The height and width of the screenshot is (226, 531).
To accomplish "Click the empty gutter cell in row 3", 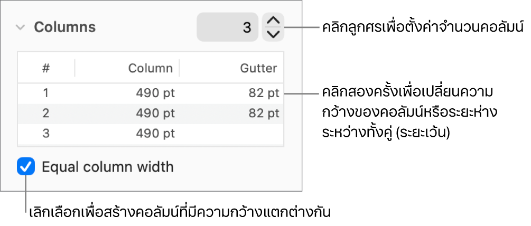I will 248,134.
